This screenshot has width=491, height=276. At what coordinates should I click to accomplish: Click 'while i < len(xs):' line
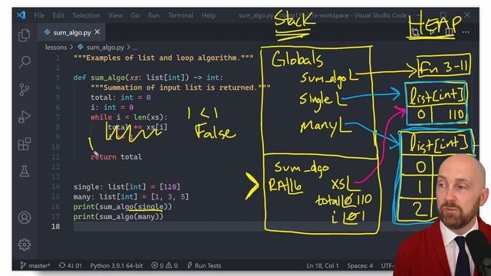129,117
